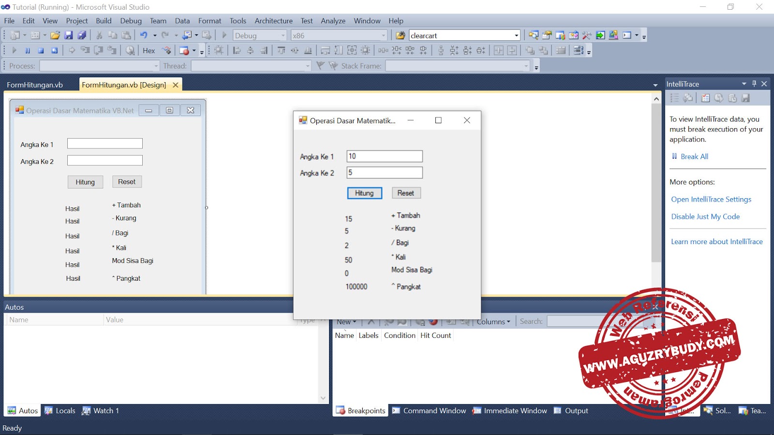Open the Columns dropdown in Breakpoints

click(x=493, y=321)
